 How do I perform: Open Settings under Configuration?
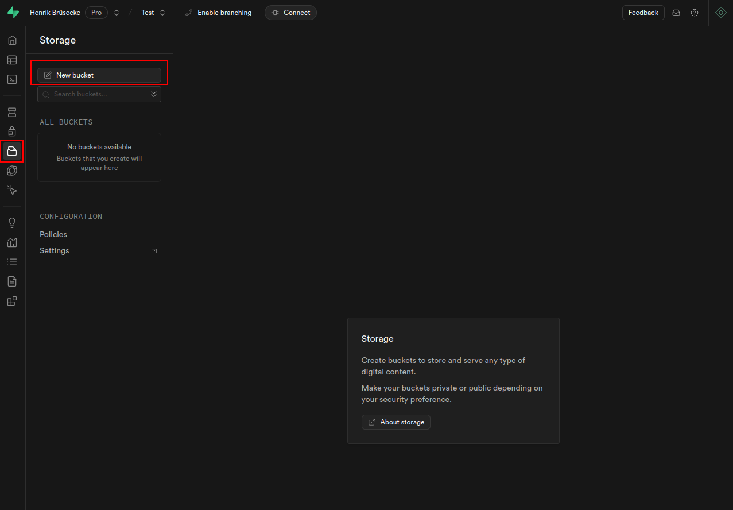tap(55, 251)
